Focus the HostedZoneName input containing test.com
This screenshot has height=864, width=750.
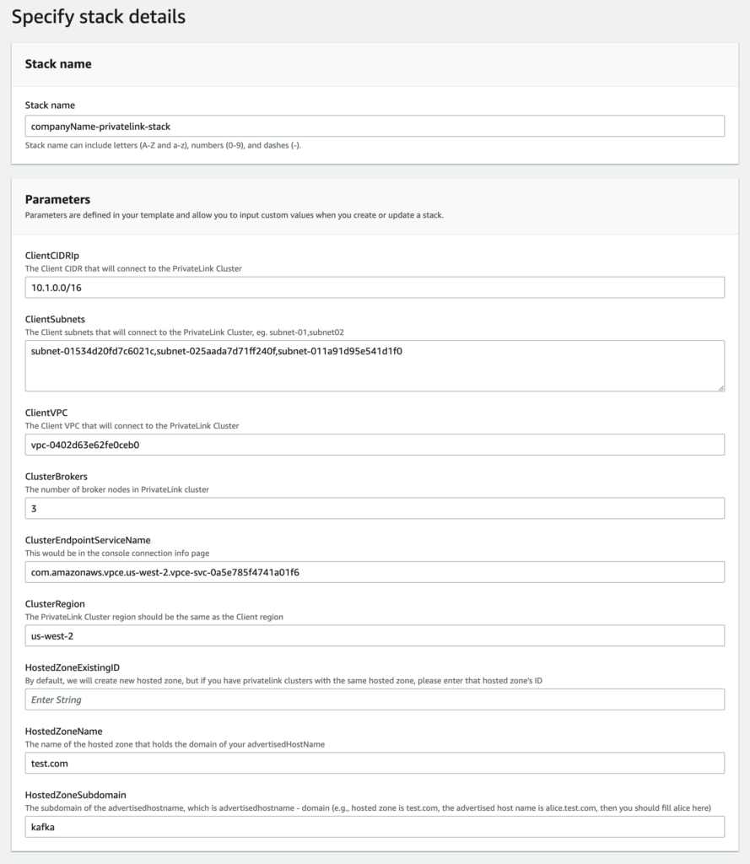[375, 763]
